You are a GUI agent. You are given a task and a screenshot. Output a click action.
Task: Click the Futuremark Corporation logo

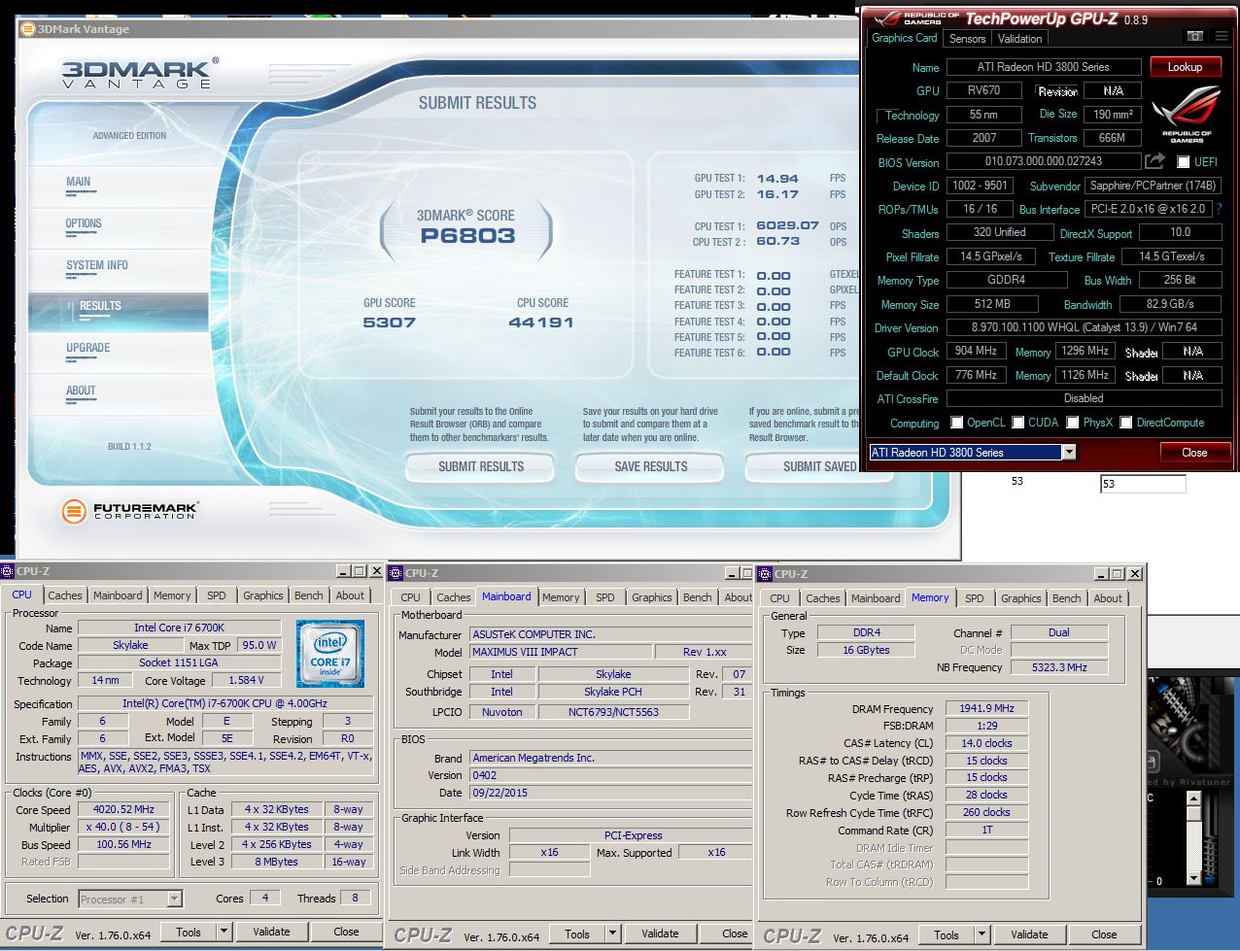[129, 511]
